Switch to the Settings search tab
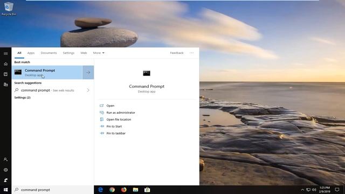345x194 pixels. (x=68, y=53)
